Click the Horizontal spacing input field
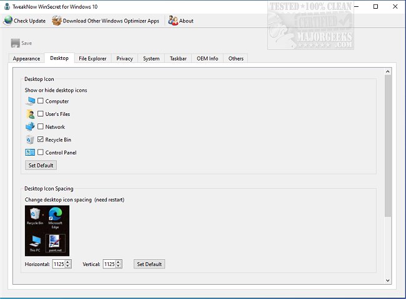 (59, 264)
